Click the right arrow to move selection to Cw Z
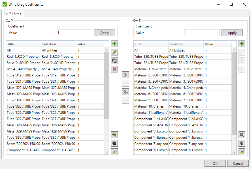The image size is (251, 169). click(x=125, y=75)
